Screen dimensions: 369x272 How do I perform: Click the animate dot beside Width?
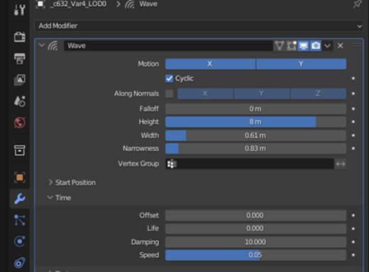[353, 135]
